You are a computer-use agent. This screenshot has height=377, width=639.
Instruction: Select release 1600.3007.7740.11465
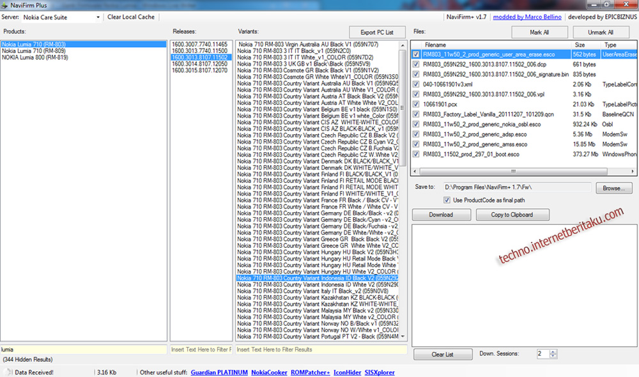tap(201, 44)
